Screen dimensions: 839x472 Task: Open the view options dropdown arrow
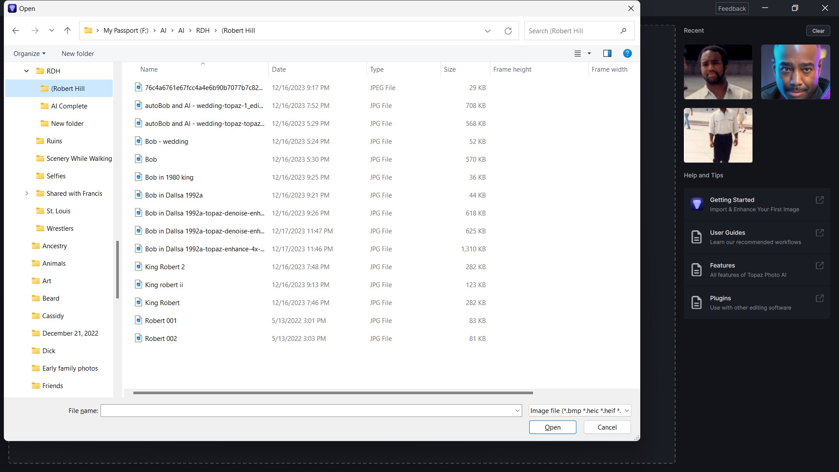(589, 53)
